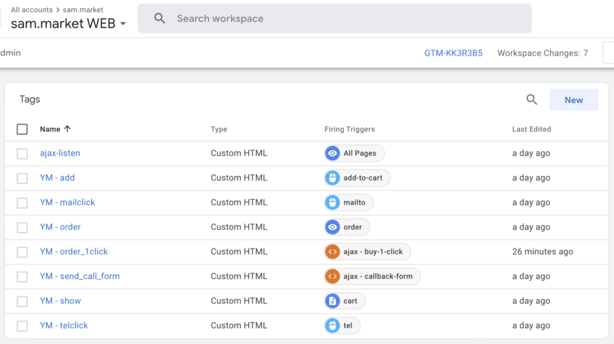Click the tel trigger click icon
This screenshot has height=344, width=614.
(333, 326)
